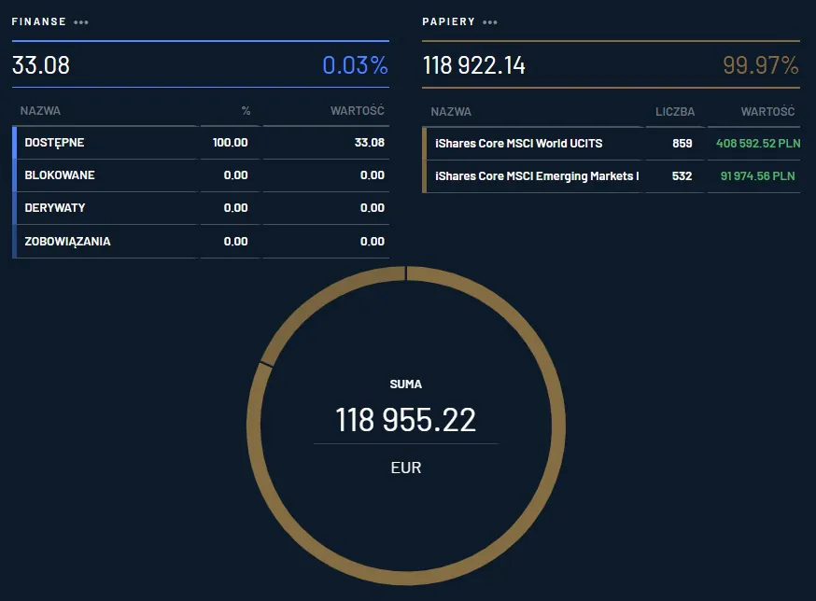
Task: Click the EUR currency label under SUMA
Action: click(x=406, y=468)
